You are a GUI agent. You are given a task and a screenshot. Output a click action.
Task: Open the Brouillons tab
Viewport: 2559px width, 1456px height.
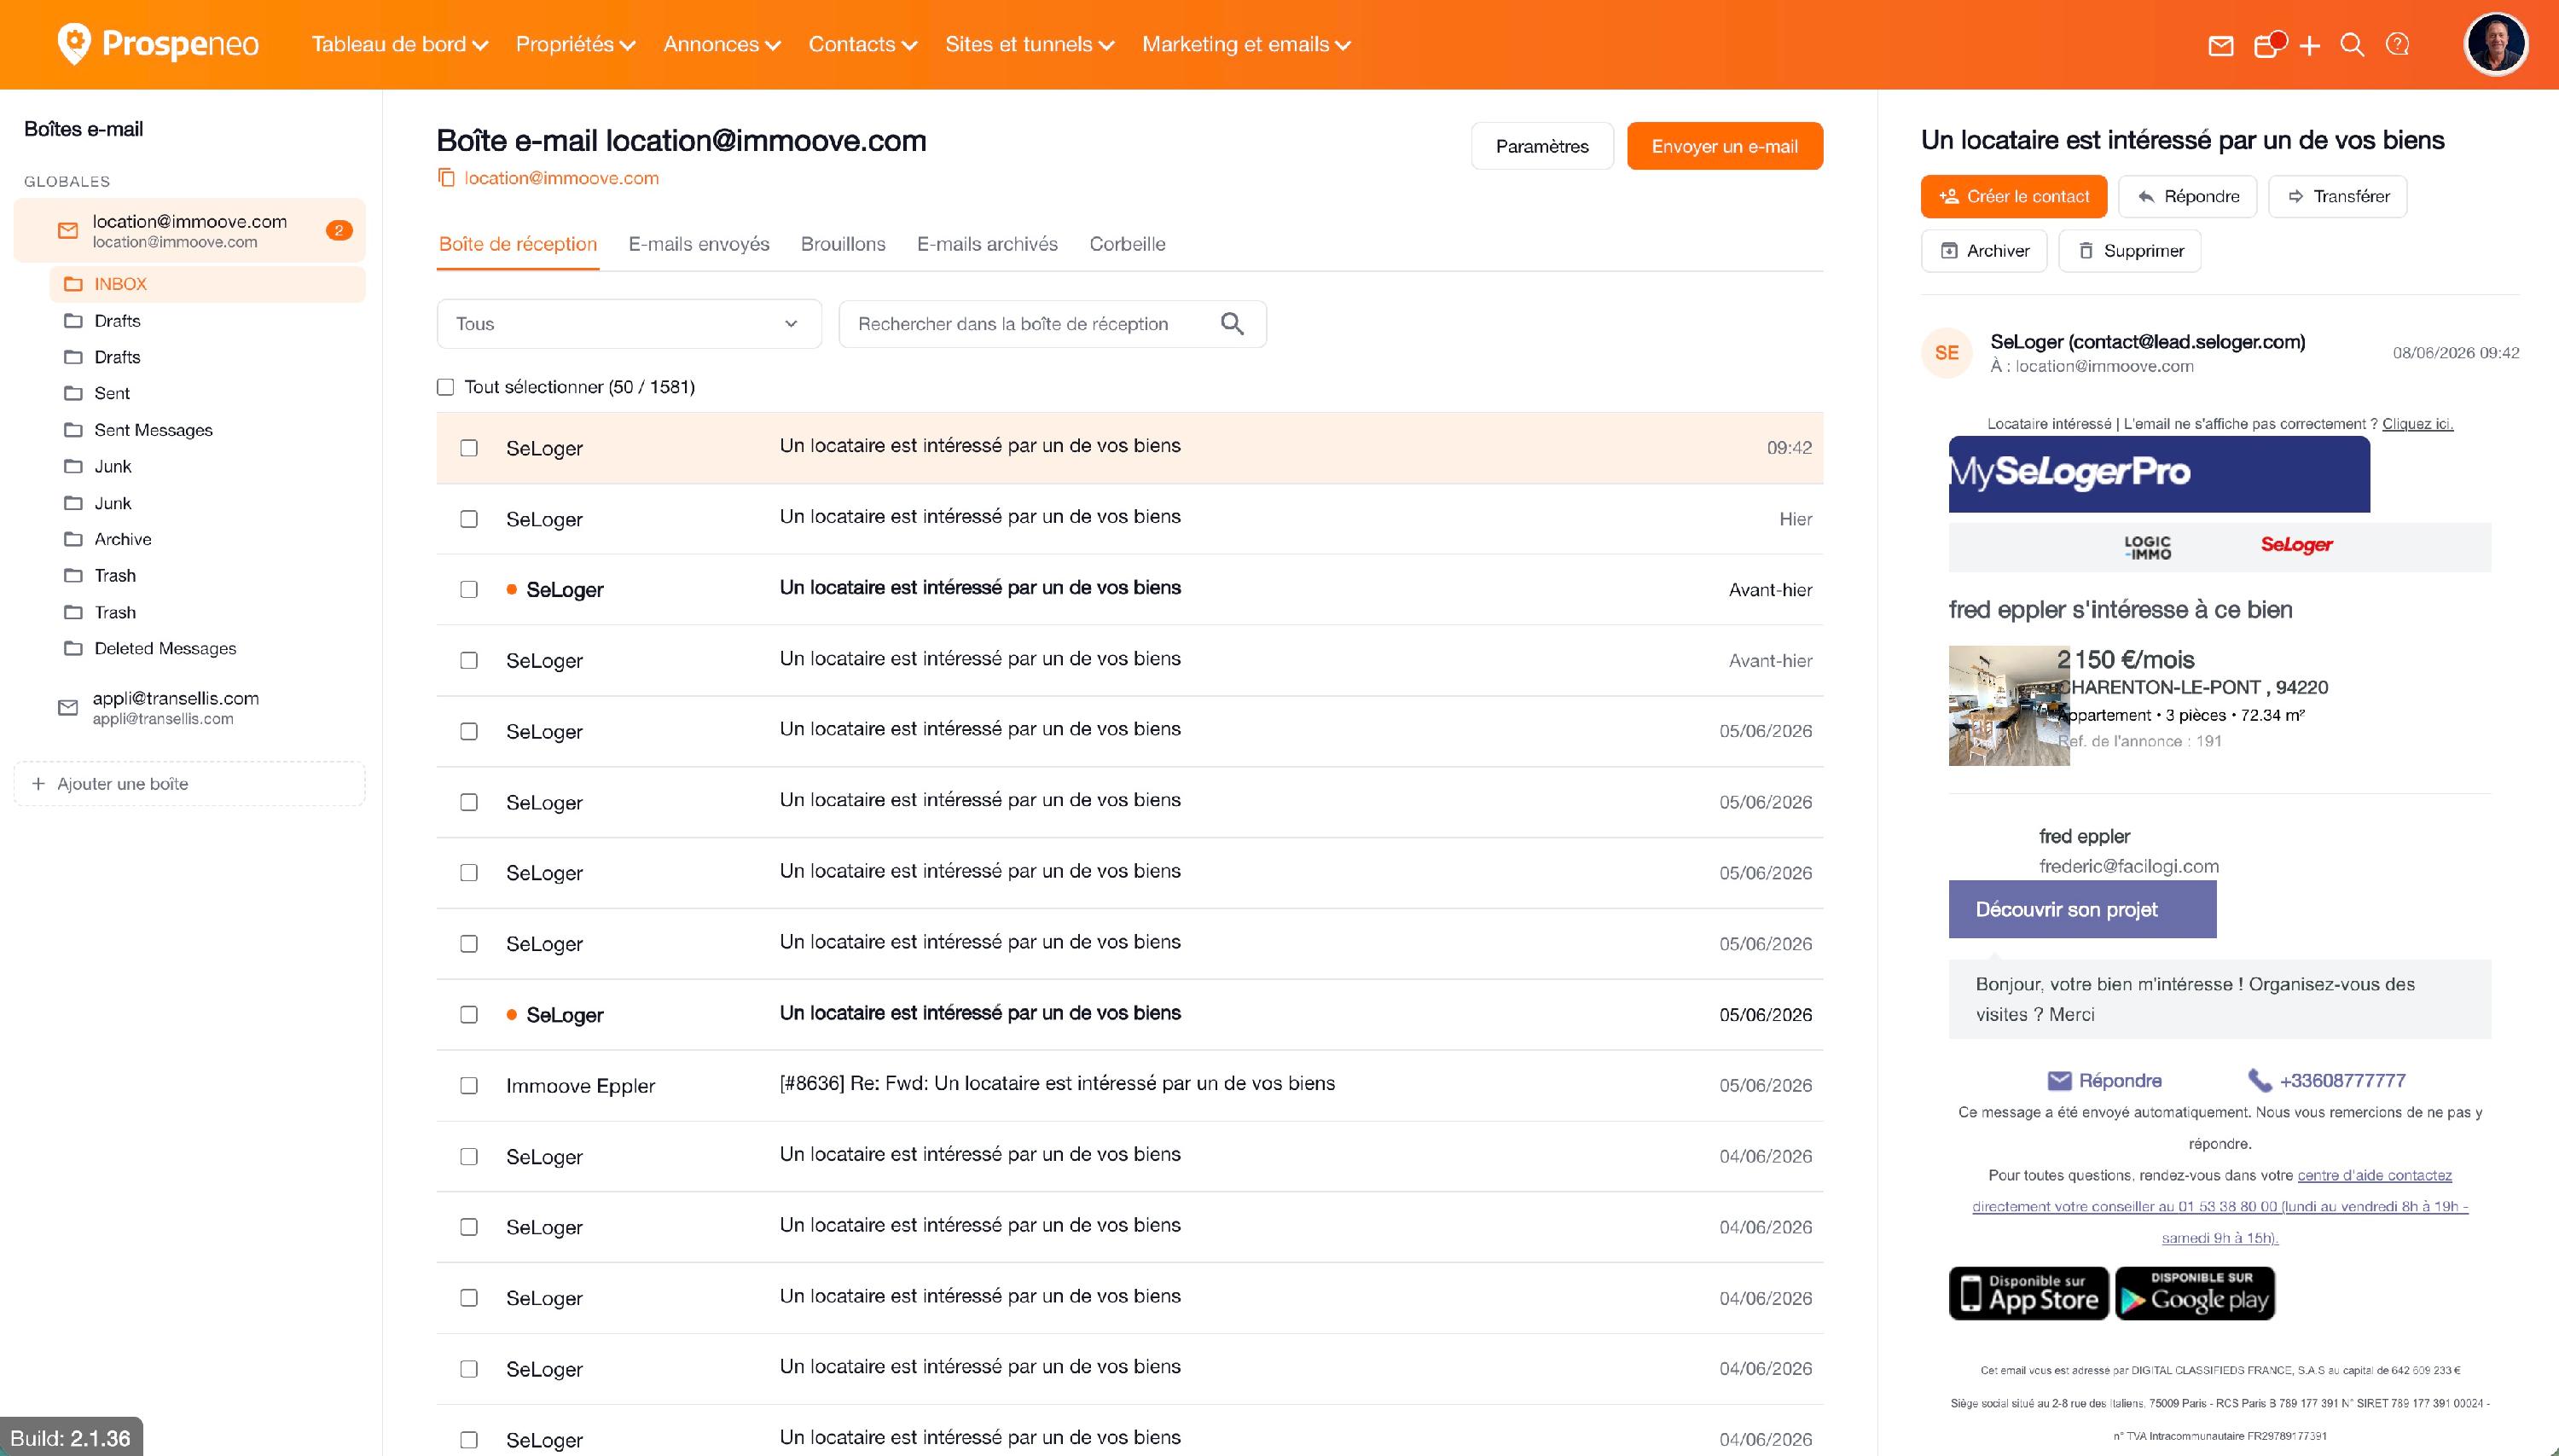click(843, 244)
